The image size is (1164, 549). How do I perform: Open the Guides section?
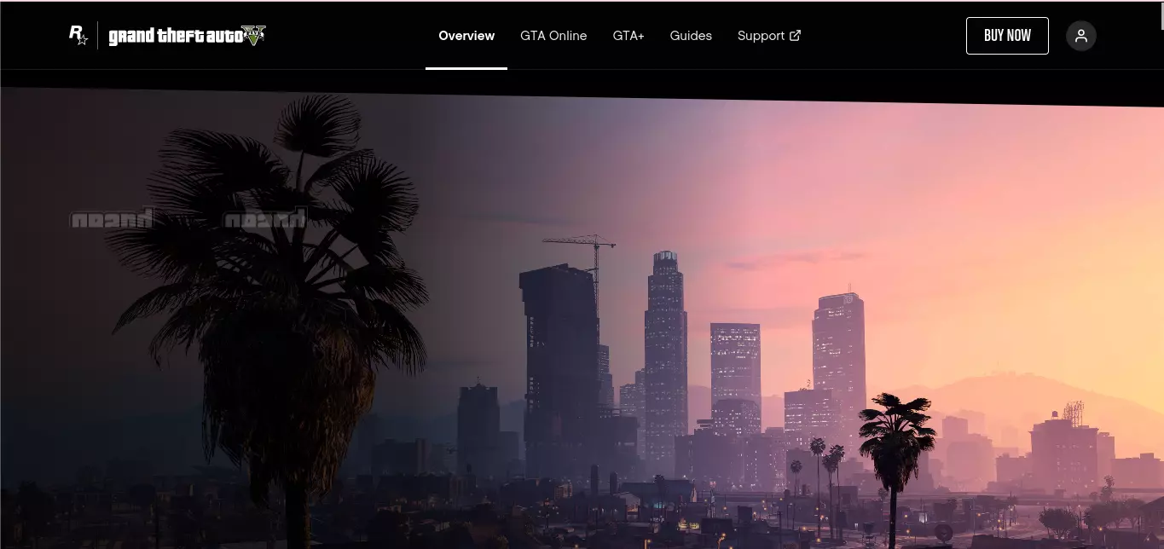coord(691,36)
